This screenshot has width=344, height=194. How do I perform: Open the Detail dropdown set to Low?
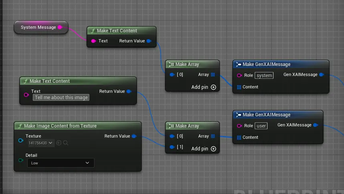click(x=61, y=163)
